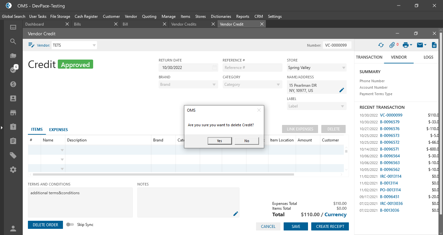
Task: Expand the Vendor dropdown showing TETS
Action: [x=94, y=45]
